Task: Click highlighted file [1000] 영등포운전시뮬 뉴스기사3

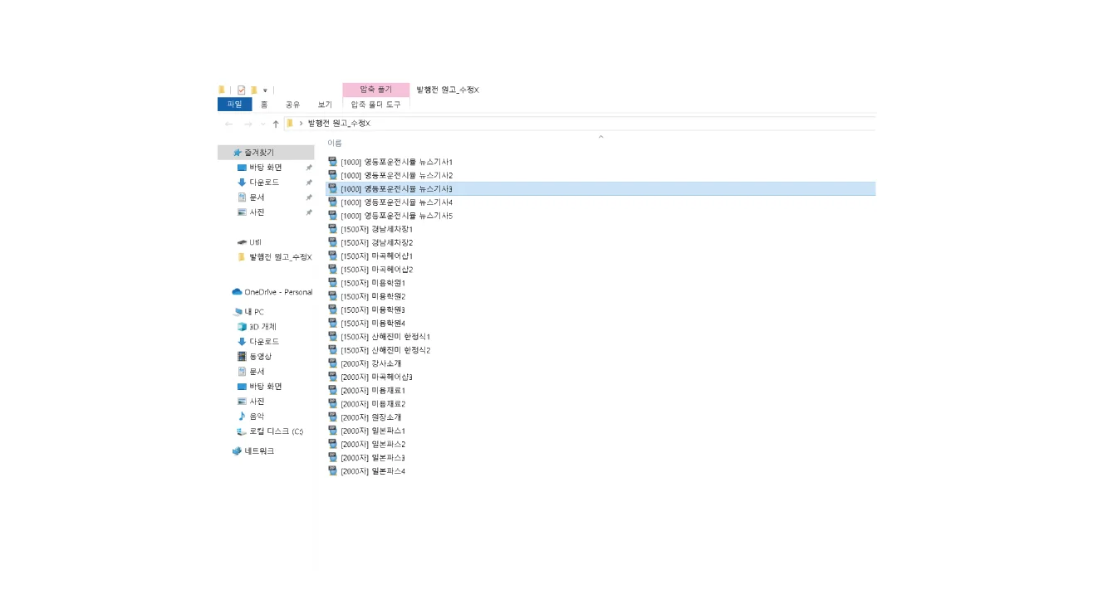Action: click(396, 189)
